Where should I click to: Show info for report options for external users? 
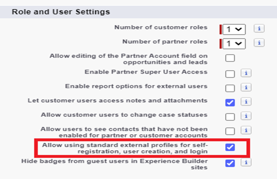click(x=246, y=88)
